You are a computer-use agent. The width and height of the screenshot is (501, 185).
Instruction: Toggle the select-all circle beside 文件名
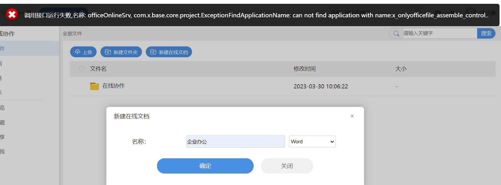point(82,69)
